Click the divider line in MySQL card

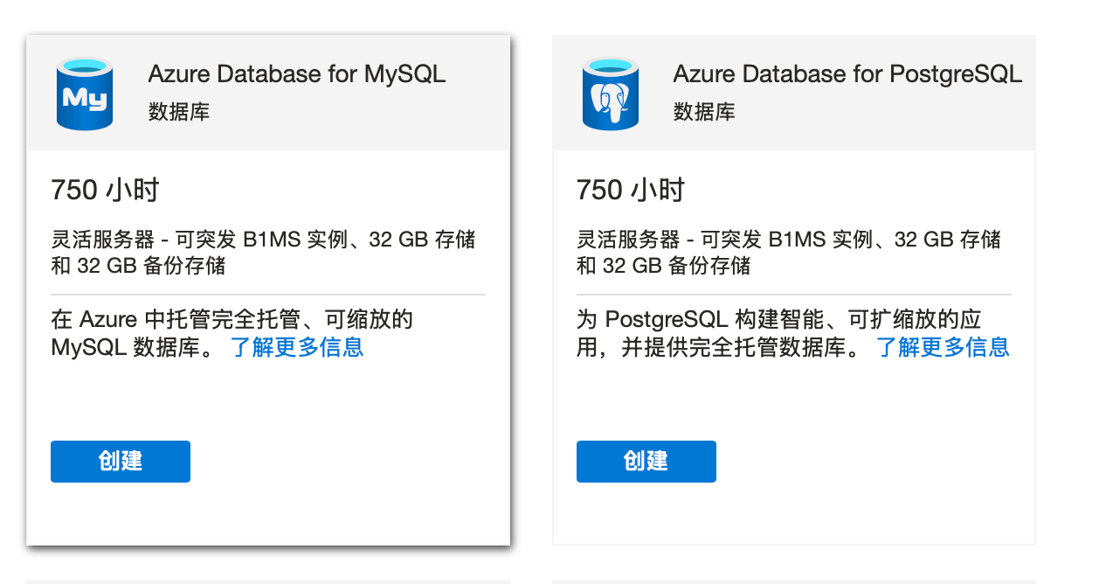tap(268, 295)
